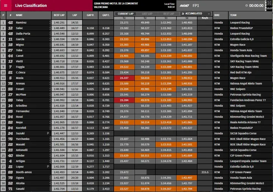Click Foggia's lap count 17/17

[x=75, y=67]
